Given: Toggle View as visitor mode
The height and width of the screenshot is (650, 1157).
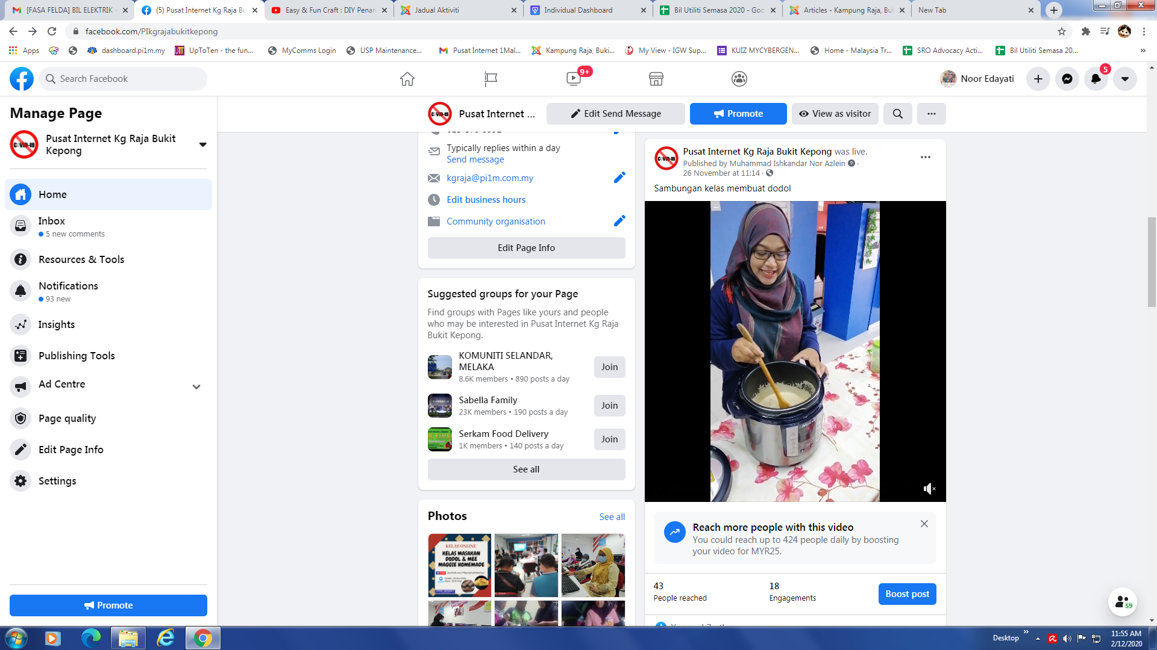Looking at the screenshot, I should (835, 114).
